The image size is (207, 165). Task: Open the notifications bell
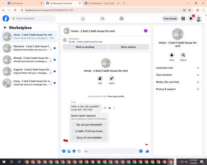click(191, 19)
